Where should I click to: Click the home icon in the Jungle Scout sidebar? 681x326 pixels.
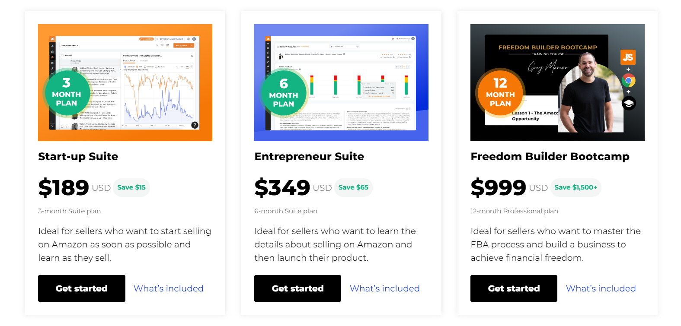tap(52, 46)
